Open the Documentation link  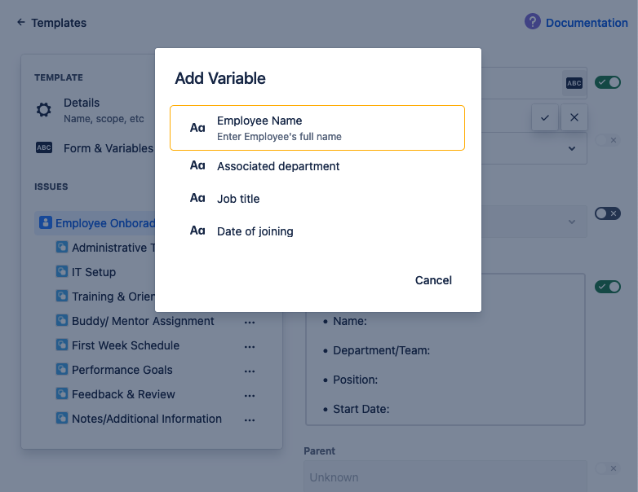586,23
